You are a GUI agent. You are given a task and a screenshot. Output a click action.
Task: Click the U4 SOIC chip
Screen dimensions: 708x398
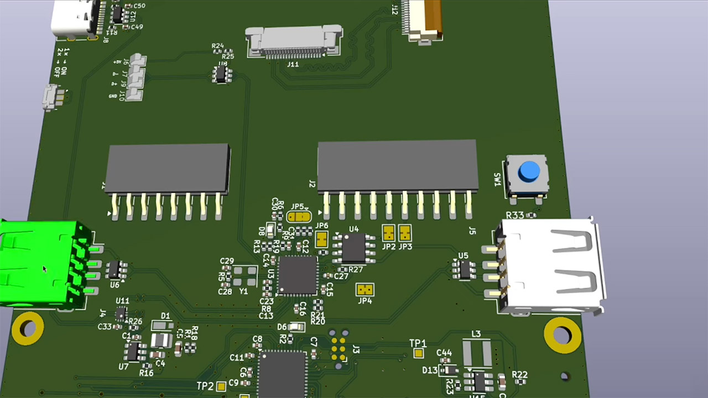click(353, 248)
